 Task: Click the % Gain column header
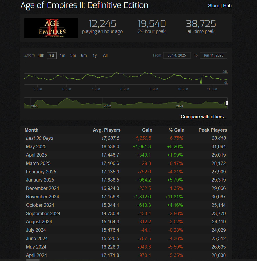pos(177,130)
